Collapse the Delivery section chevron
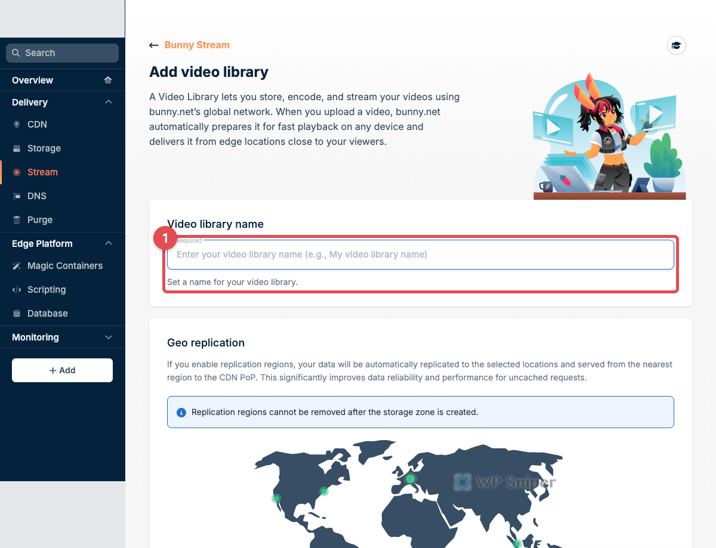This screenshot has height=548, width=716. (x=108, y=102)
